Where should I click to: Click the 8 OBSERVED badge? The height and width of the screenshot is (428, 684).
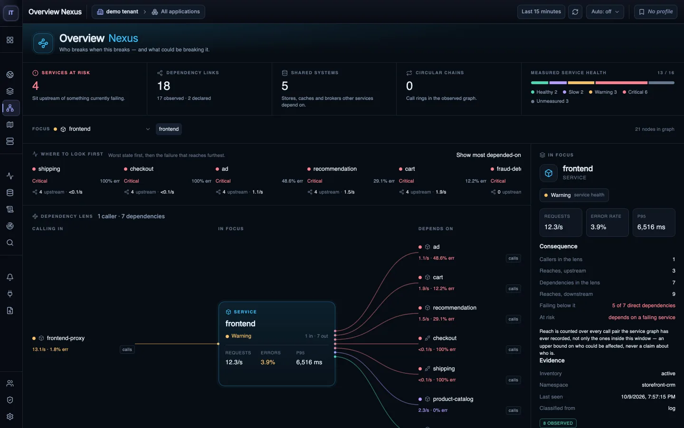pos(558,423)
